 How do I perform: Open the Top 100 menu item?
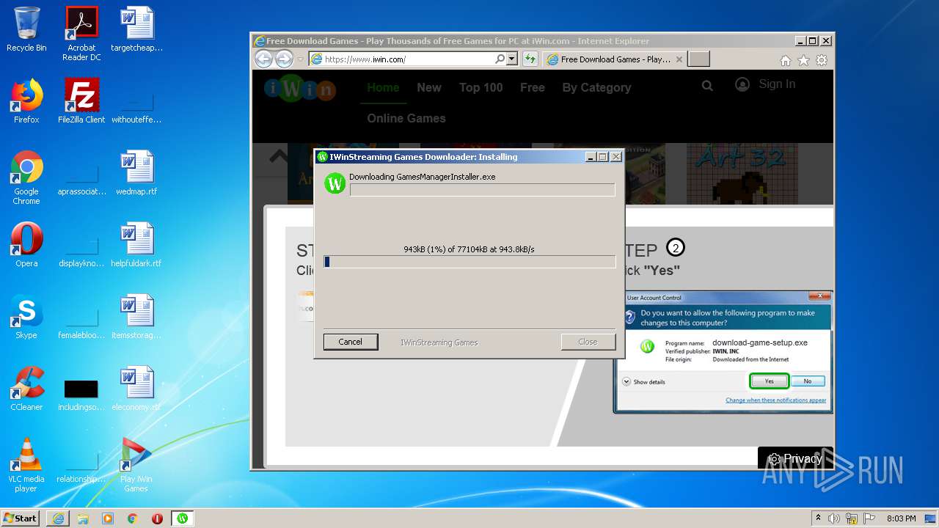[x=481, y=87]
